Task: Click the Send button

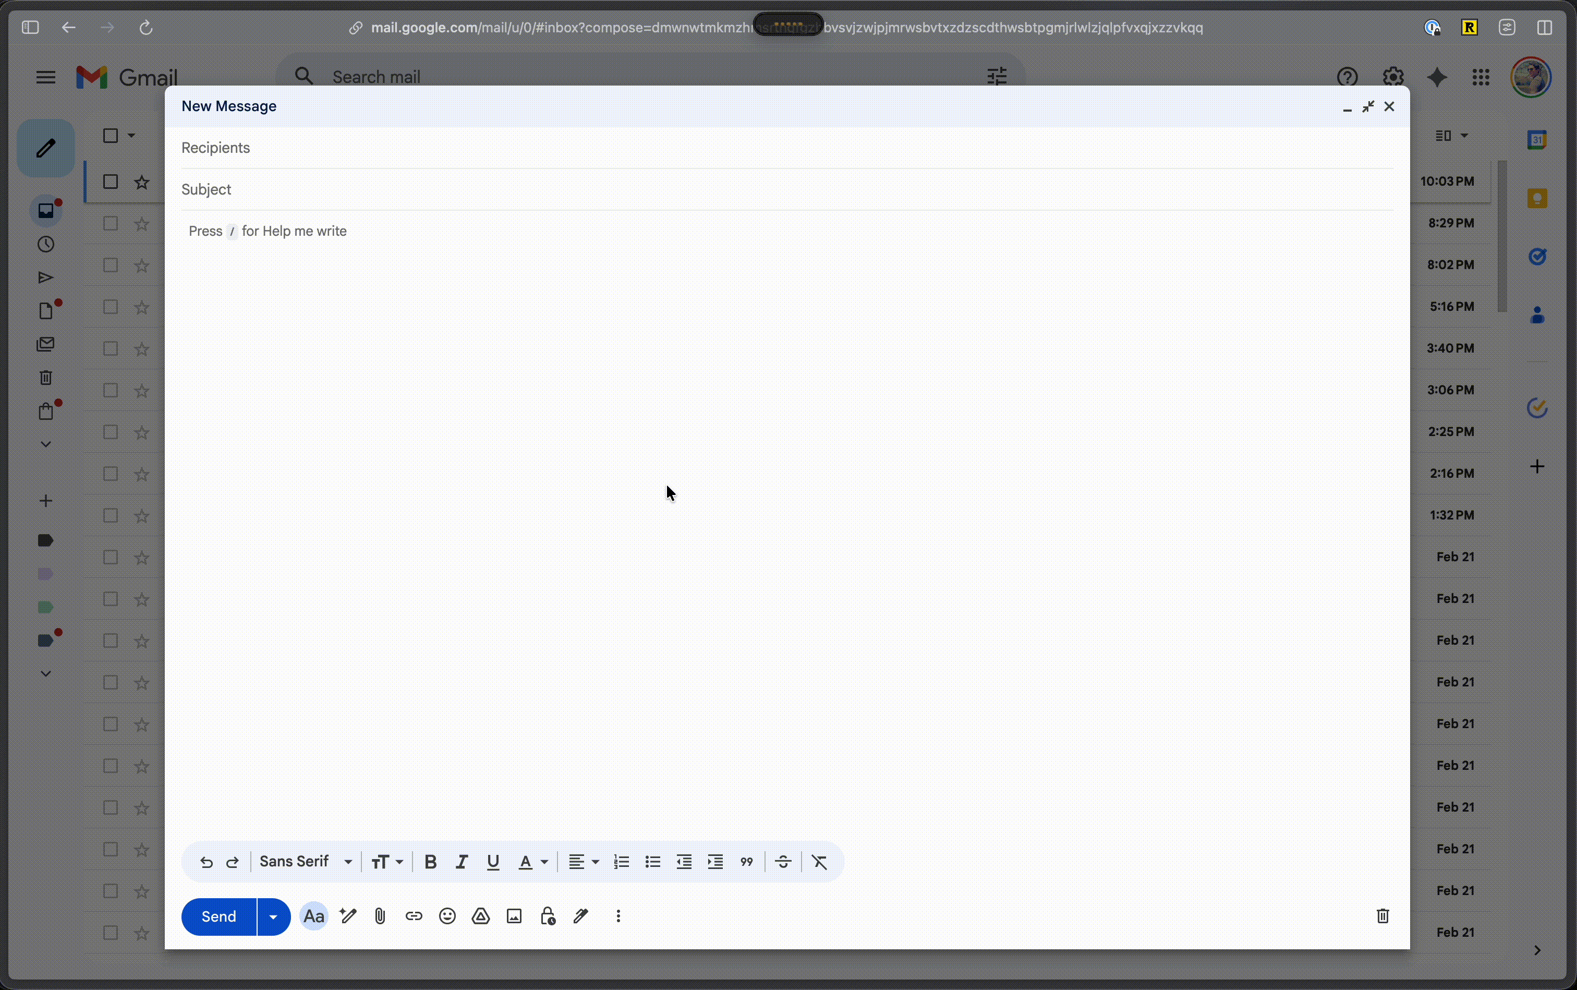Action: 219,916
